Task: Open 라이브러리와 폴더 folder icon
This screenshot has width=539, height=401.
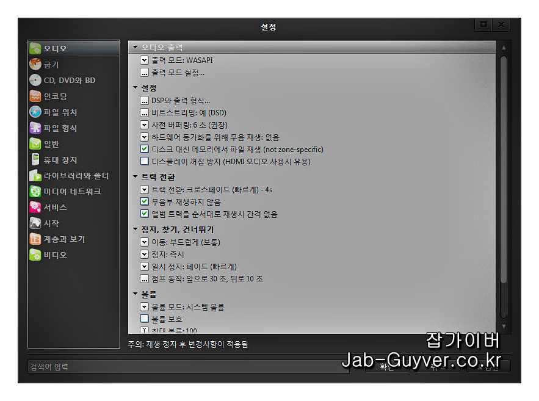Action: 35,176
